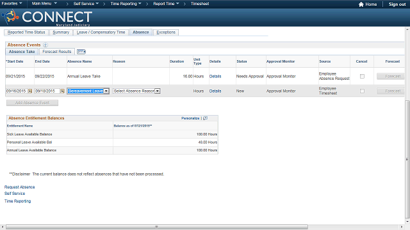Viewport: 410px width, 230px height.
Task: Check Cancel box for Bereavement Leave row
Action: pyautogui.click(x=362, y=91)
